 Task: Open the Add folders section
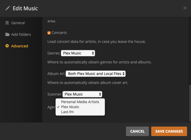tap(21, 34)
